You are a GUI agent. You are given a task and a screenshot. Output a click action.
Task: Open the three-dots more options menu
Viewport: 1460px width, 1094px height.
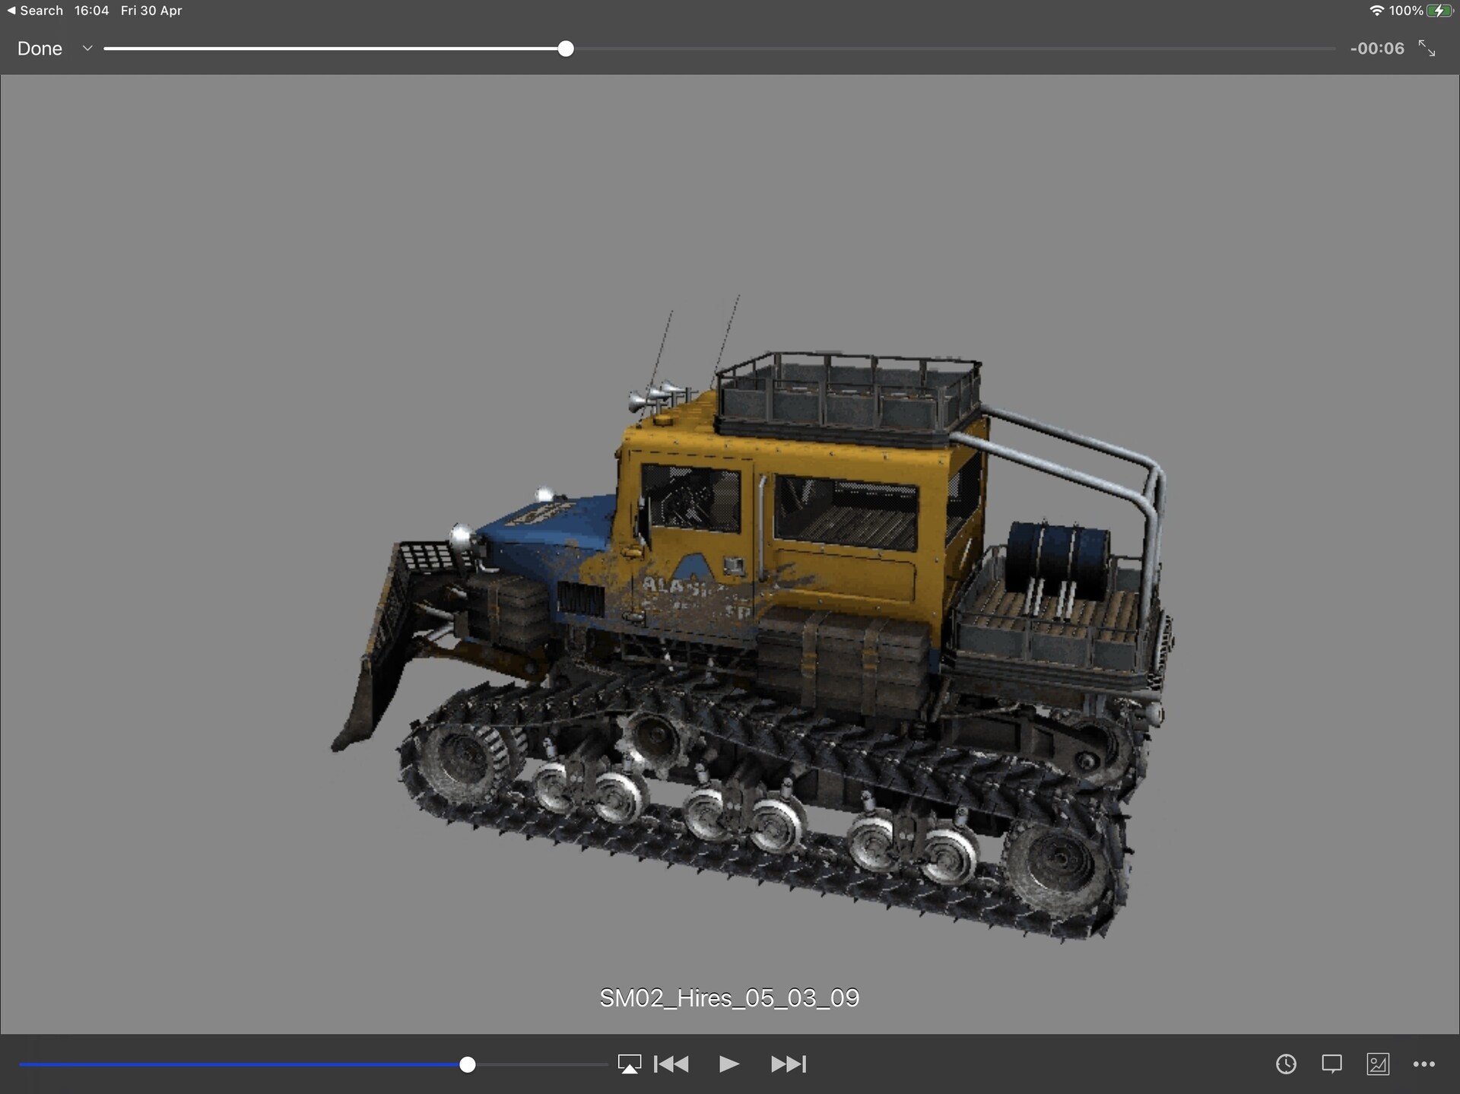tap(1425, 1064)
